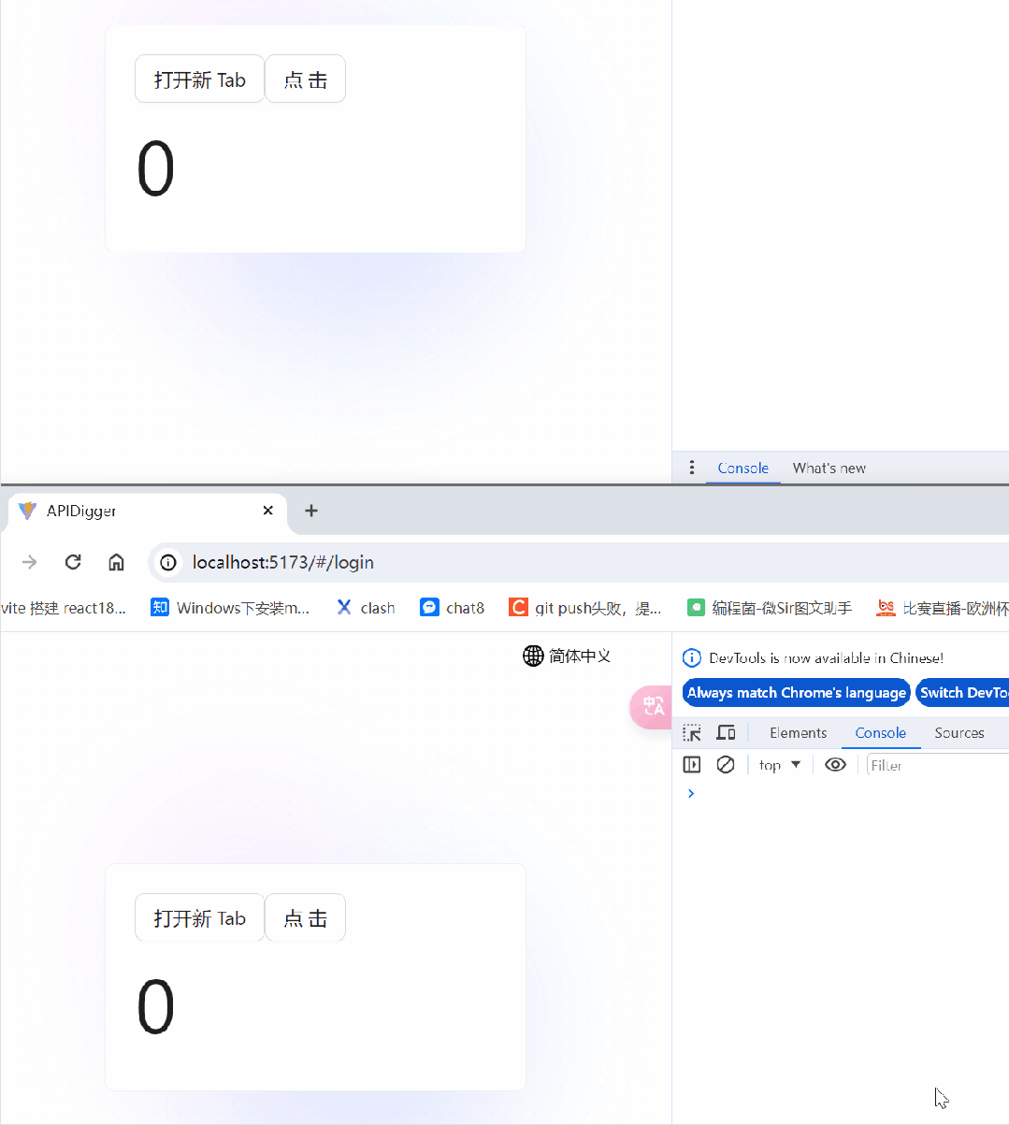This screenshot has width=1009, height=1125.
Task: Open the What's new drawer tab
Action: 829,468
